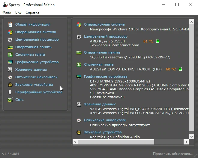Click hard drive icon in summary panel
Screen dimensions: 198x158
click(x=79, y=104)
